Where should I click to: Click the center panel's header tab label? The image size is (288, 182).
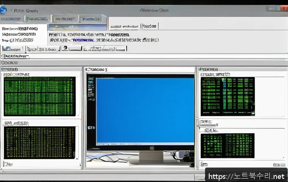(x=97, y=69)
